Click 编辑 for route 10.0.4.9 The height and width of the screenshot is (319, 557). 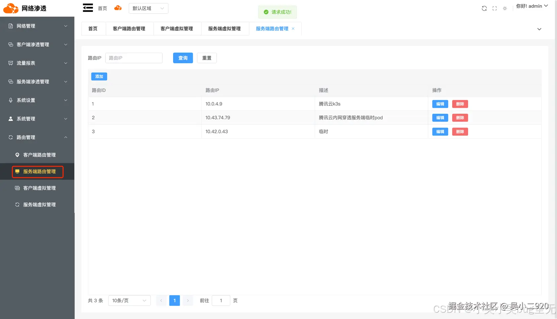tap(440, 104)
